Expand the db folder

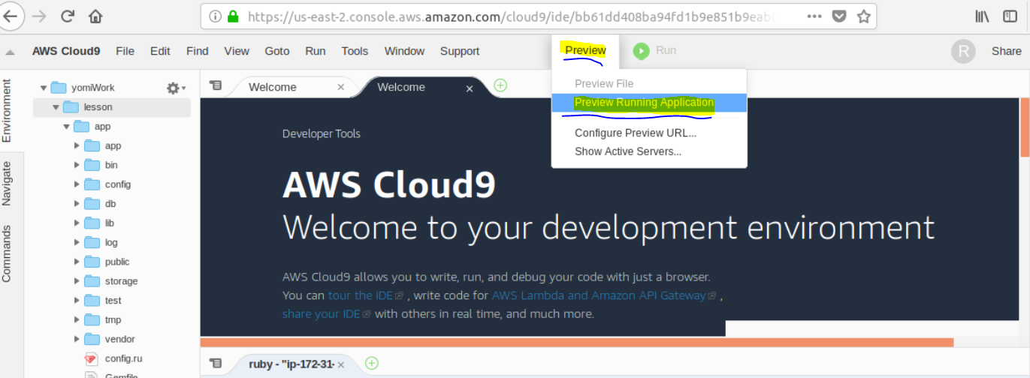(77, 204)
